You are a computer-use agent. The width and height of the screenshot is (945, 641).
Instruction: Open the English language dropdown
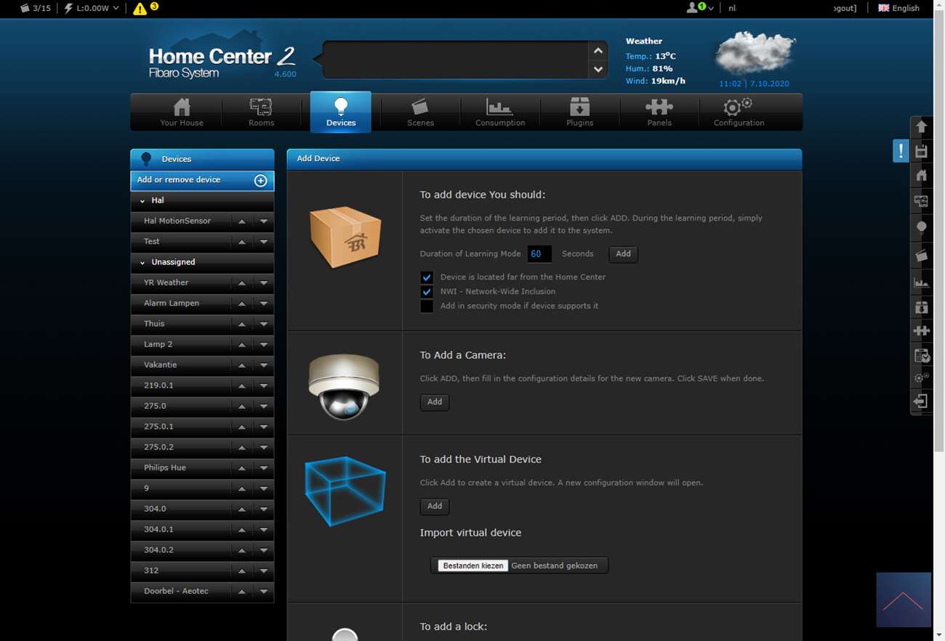coord(898,8)
